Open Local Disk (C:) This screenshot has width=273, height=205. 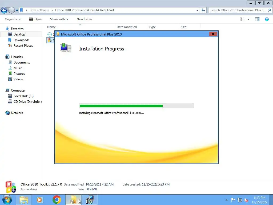(x=23, y=96)
